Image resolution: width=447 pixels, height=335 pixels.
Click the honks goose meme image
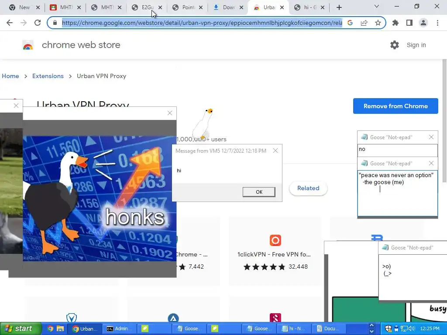point(100,198)
